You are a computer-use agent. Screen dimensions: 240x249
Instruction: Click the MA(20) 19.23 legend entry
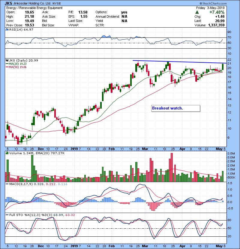coord(16,64)
